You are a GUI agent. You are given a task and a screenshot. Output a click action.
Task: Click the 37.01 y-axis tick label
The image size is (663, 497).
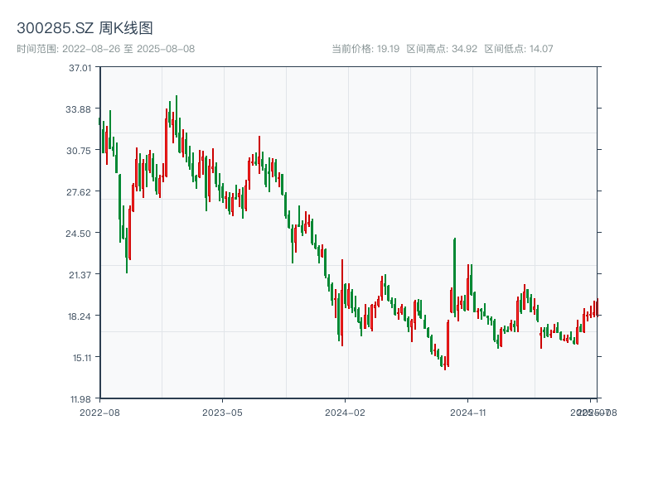click(x=80, y=68)
